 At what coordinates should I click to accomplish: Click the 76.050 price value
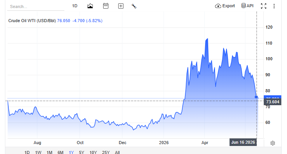(64, 21)
